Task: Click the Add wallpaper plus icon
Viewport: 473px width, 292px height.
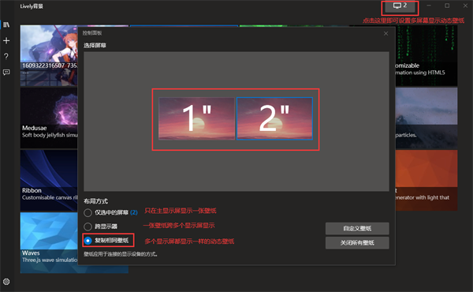Action: pyautogui.click(x=6, y=40)
